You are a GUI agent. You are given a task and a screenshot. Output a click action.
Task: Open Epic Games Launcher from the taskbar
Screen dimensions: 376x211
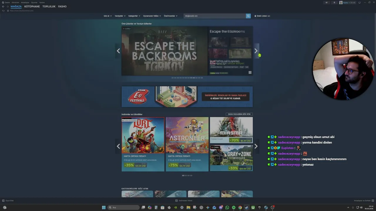259,207
